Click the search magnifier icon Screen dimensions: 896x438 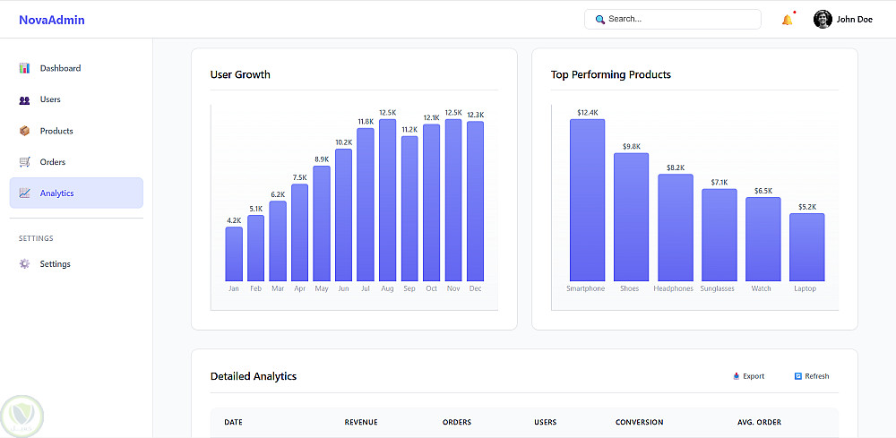(600, 19)
